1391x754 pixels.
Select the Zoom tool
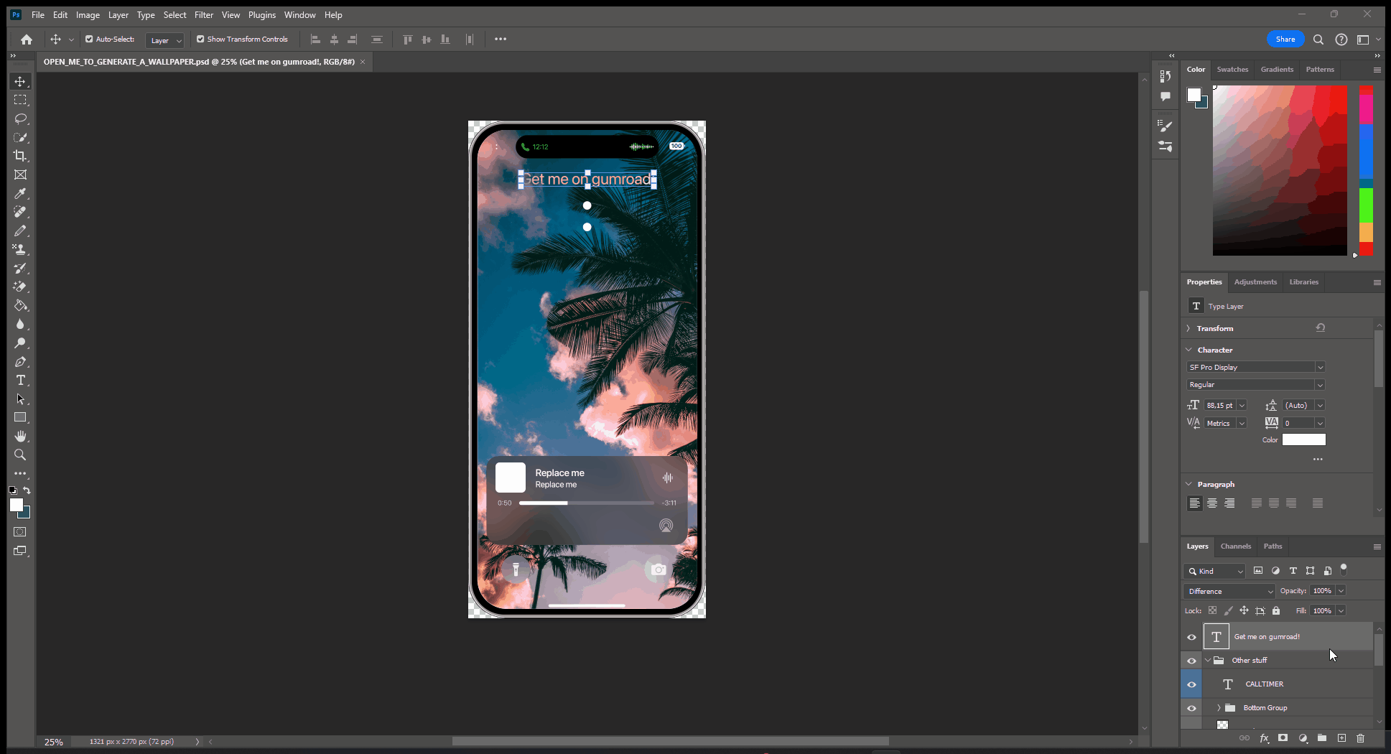[x=20, y=455]
